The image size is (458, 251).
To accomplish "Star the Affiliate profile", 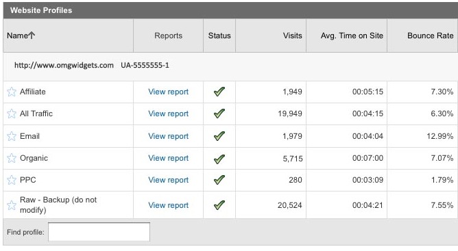I will click(12, 92).
